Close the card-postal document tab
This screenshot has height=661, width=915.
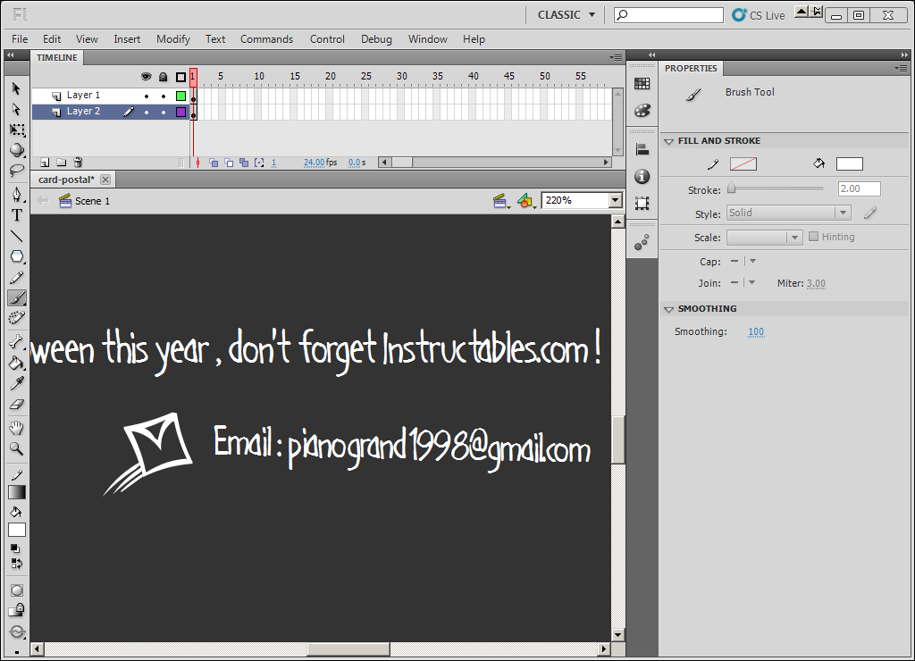click(x=105, y=180)
